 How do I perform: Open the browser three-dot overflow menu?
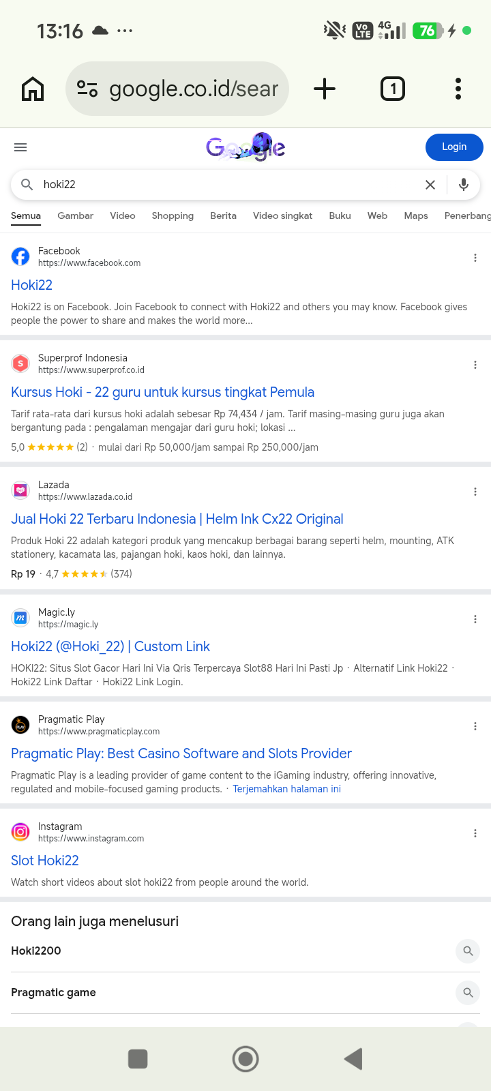tap(458, 89)
